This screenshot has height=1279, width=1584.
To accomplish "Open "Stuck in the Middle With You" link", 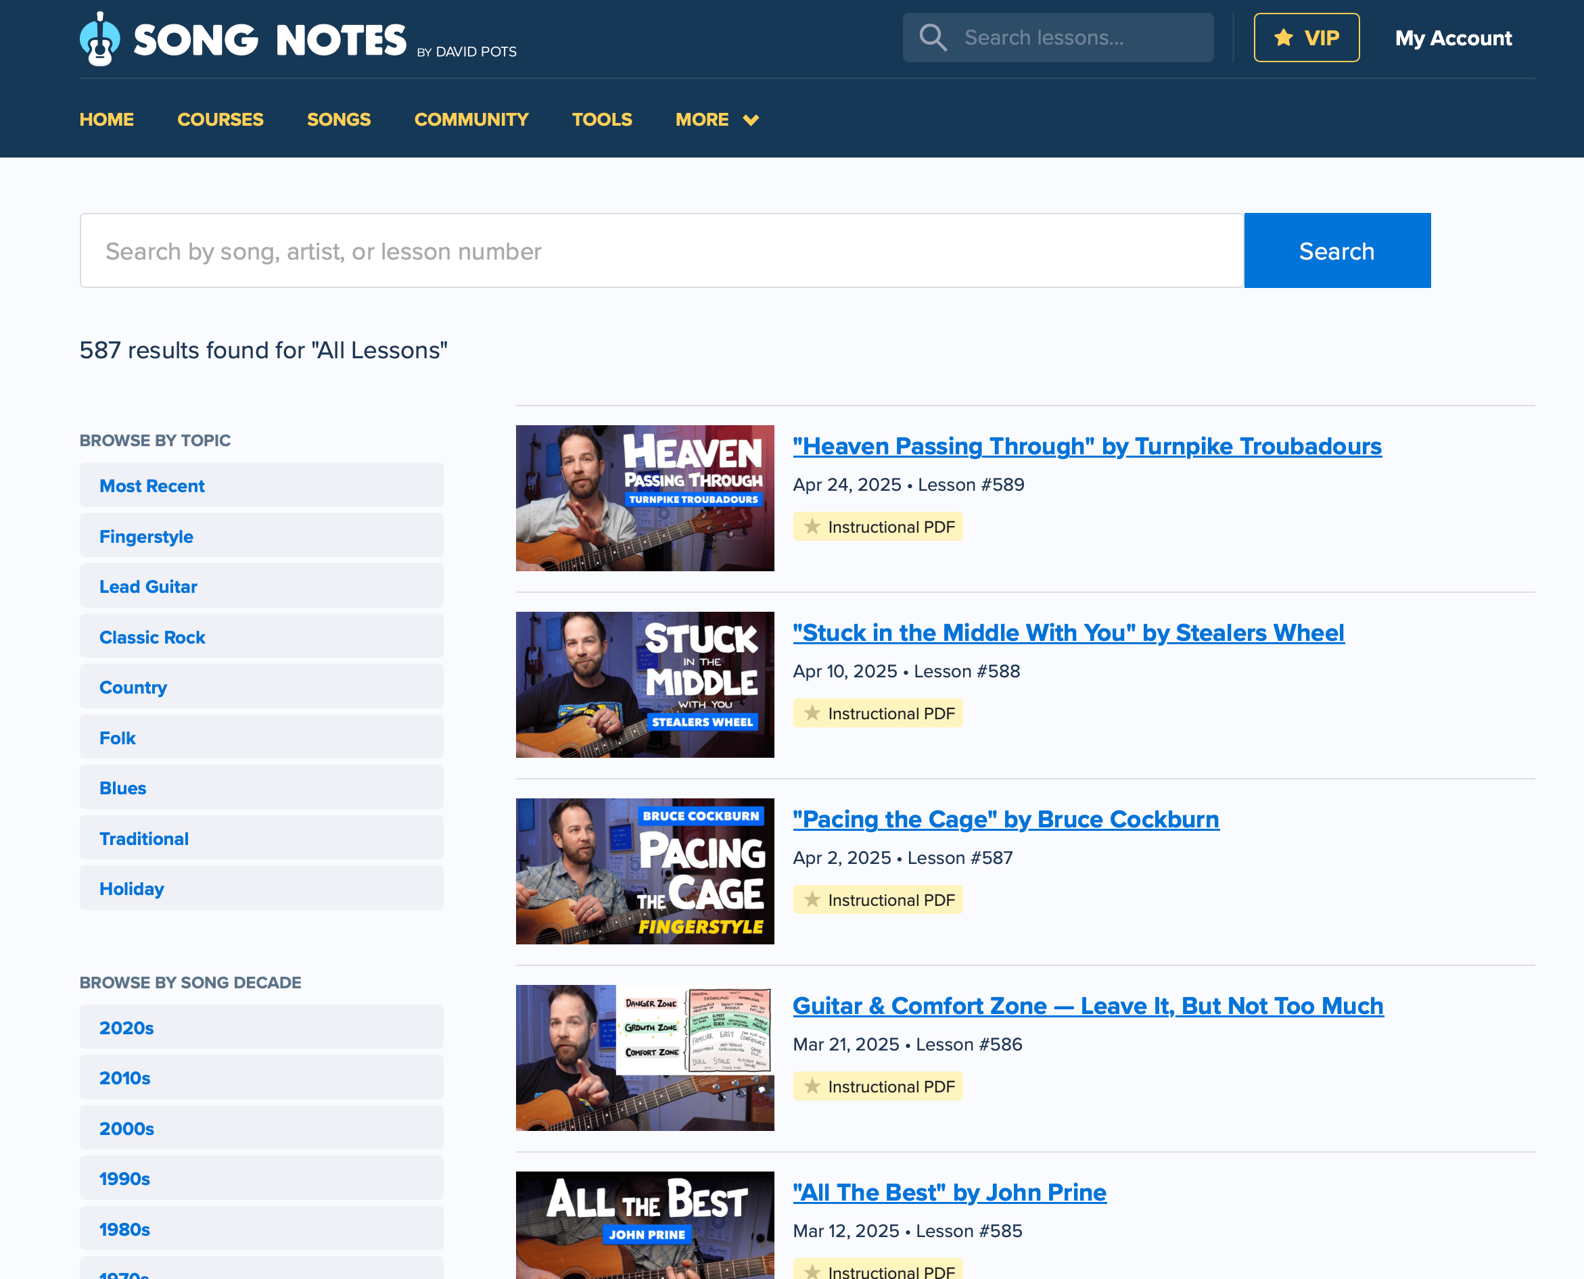I will 1069,632.
